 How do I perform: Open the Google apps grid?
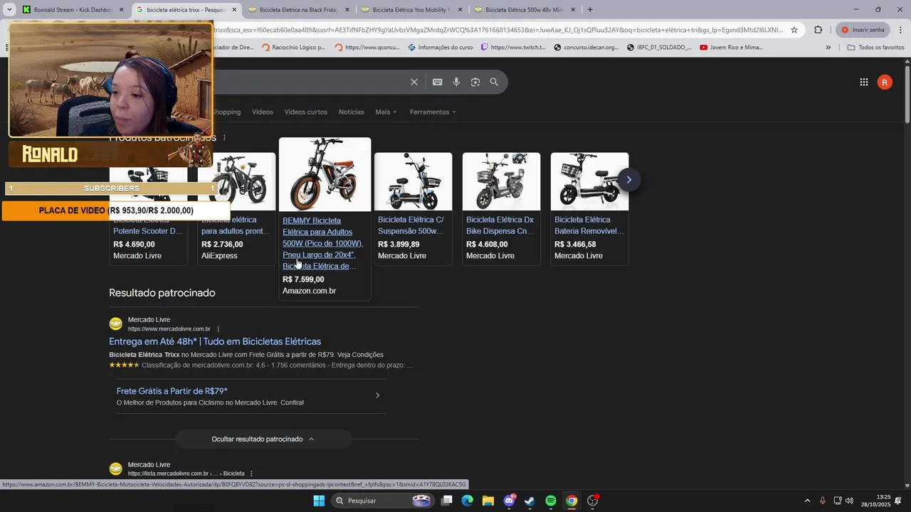coord(863,82)
